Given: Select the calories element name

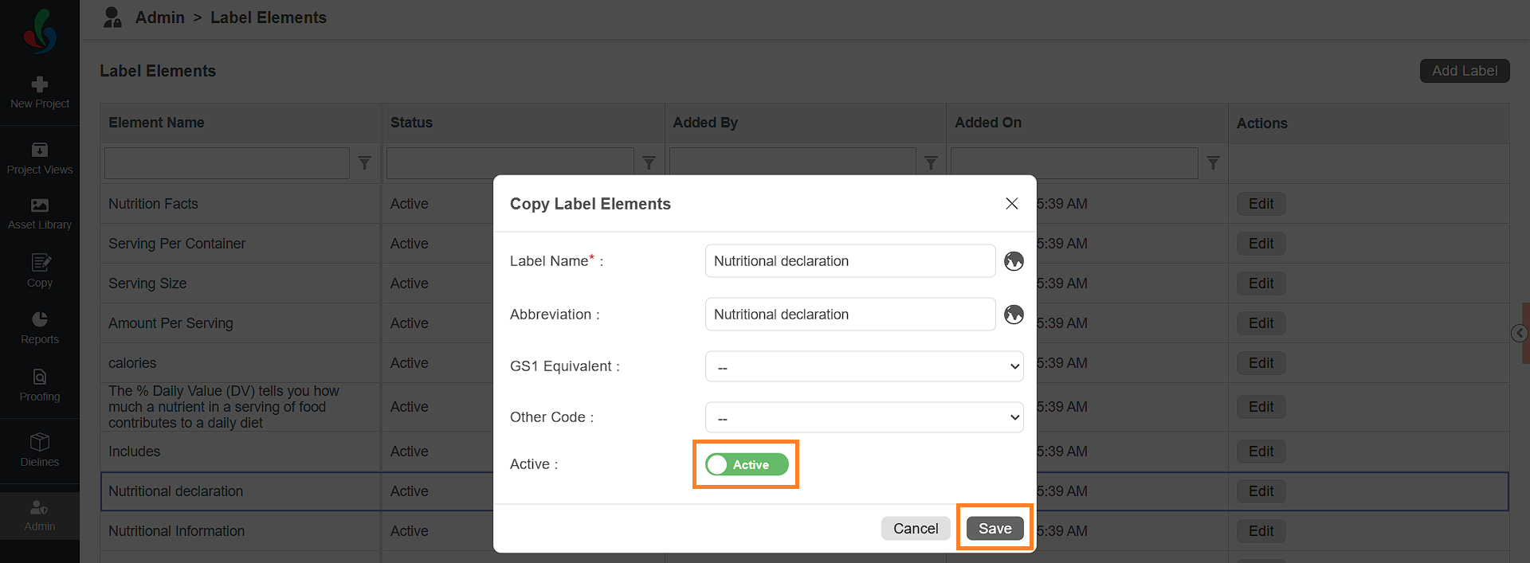Looking at the screenshot, I should click(x=132, y=363).
